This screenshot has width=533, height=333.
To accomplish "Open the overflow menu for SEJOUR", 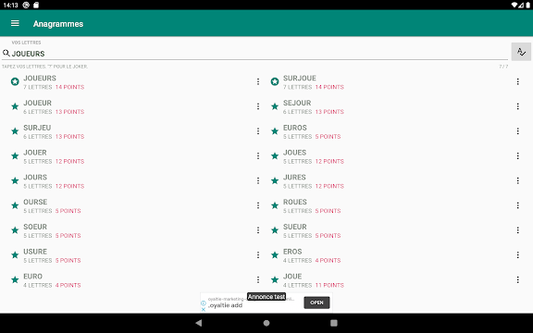I will (517, 106).
